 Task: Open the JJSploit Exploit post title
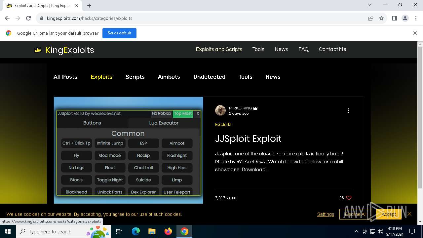tap(248, 139)
